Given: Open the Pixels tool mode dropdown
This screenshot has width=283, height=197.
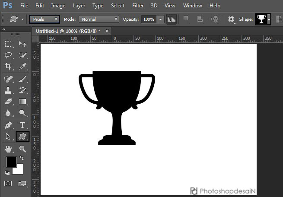Looking at the screenshot, I should [x=44, y=19].
